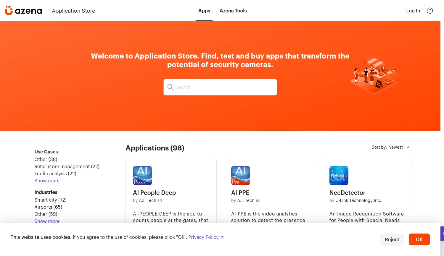444x256 pixels.
Task: Click the search magnifier icon
Action: [170, 87]
